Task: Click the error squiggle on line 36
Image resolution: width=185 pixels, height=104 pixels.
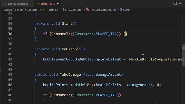Action: [121, 36]
